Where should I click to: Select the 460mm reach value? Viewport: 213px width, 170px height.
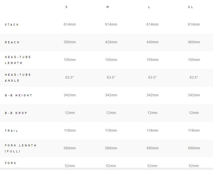[x=194, y=42]
